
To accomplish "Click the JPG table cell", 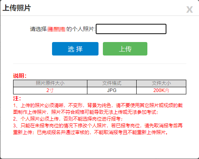I will click(112, 90).
